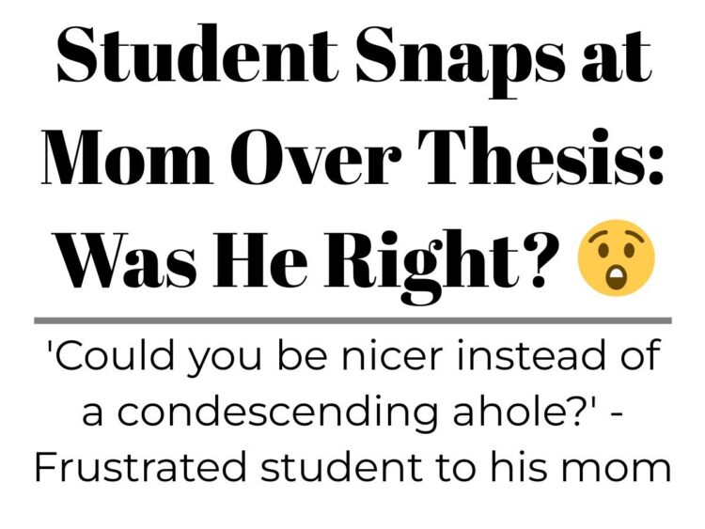Viewport: 705px width, 529px height.
Task: Click the word 'Frustrated' in the attribution
Action: coord(141,466)
